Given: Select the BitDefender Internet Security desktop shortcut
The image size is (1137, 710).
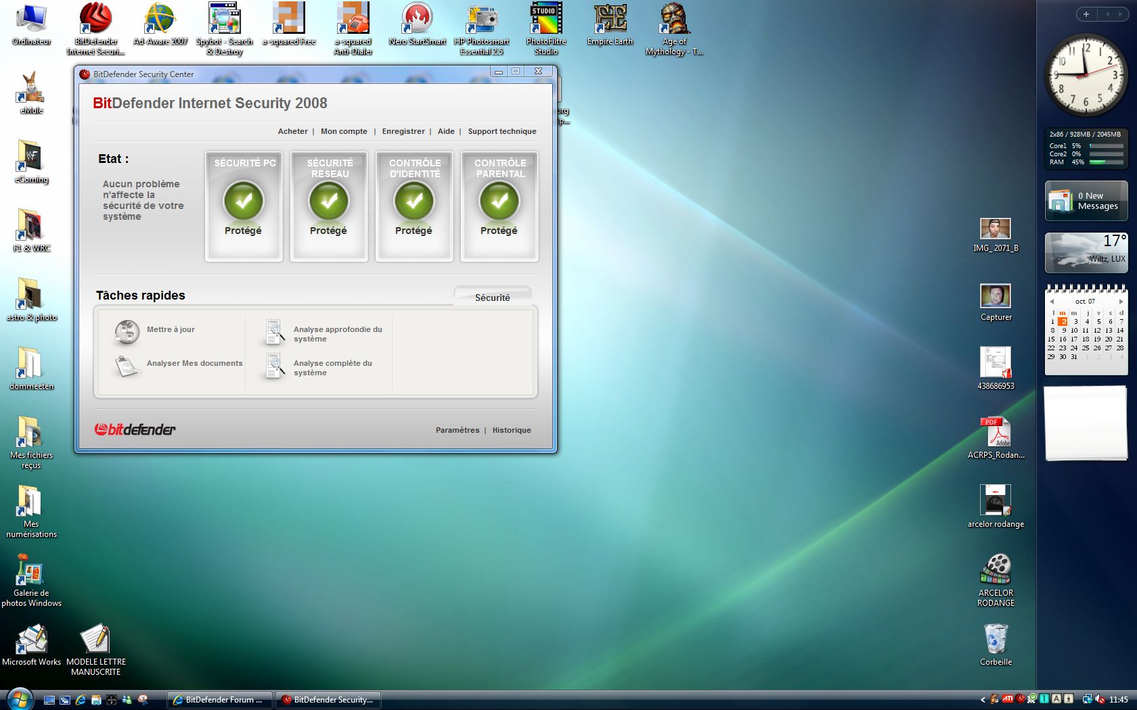Looking at the screenshot, I should [x=96, y=28].
